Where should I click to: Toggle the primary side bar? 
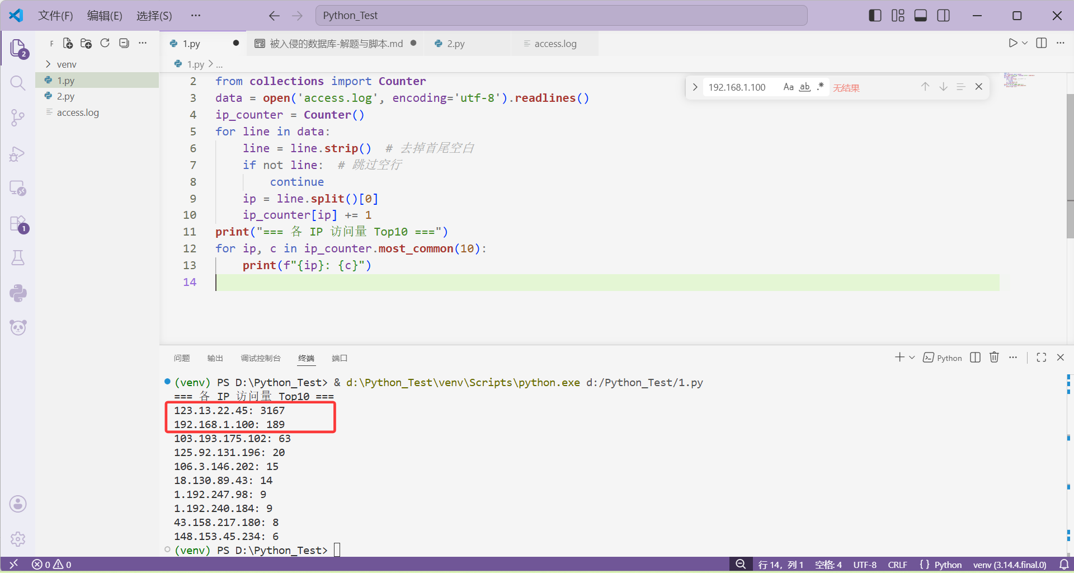pos(875,16)
